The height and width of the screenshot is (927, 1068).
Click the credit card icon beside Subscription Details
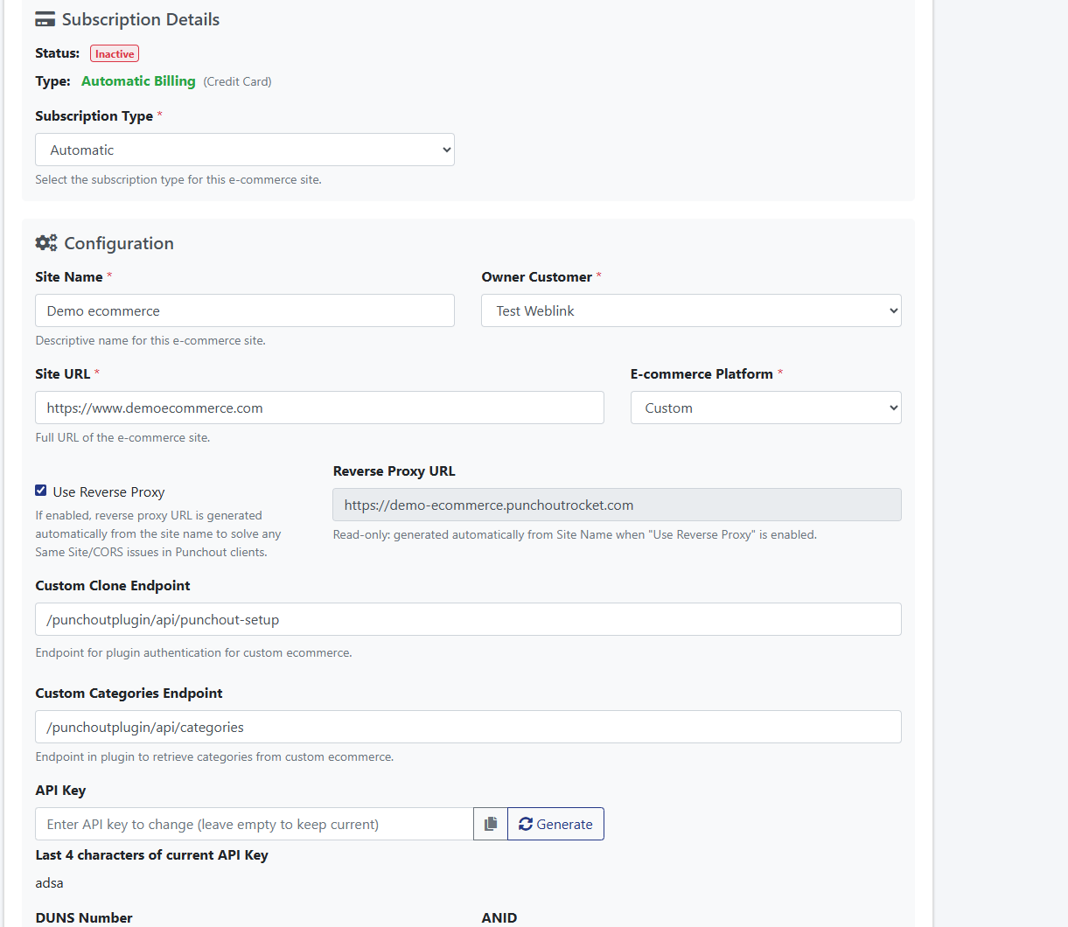click(45, 19)
